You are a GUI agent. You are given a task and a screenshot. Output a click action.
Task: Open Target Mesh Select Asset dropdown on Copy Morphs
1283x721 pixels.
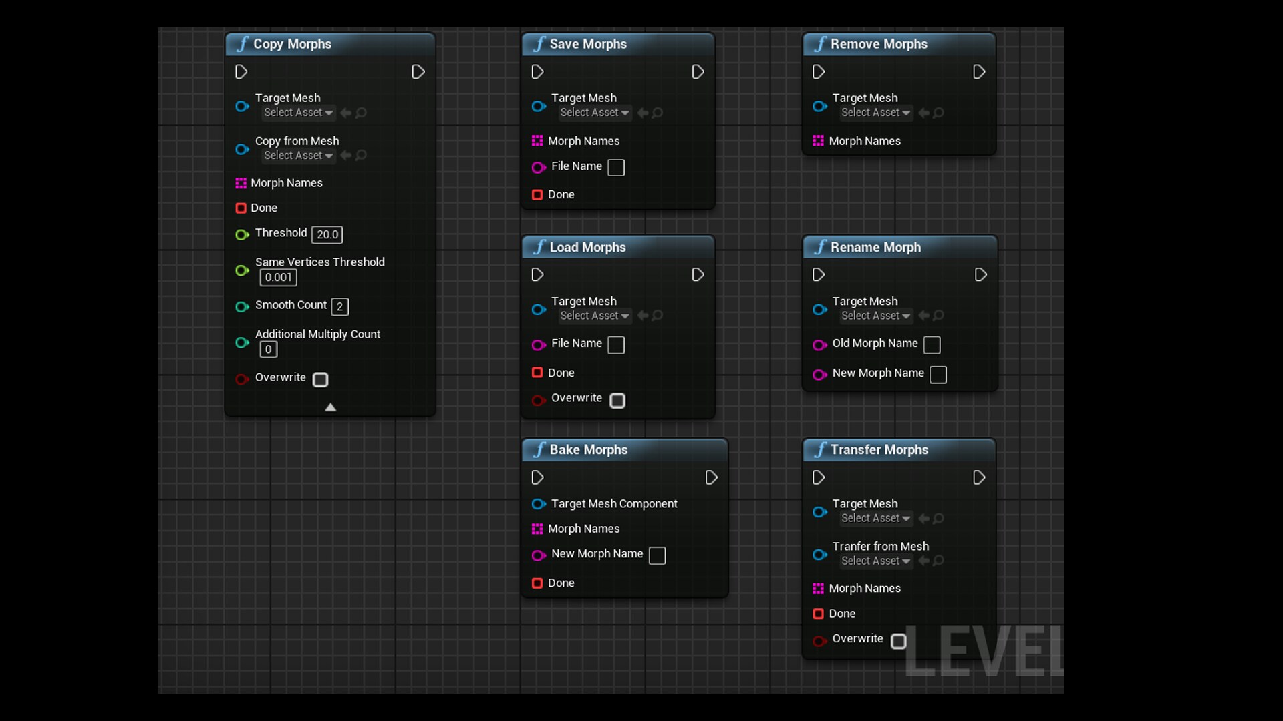298,113
